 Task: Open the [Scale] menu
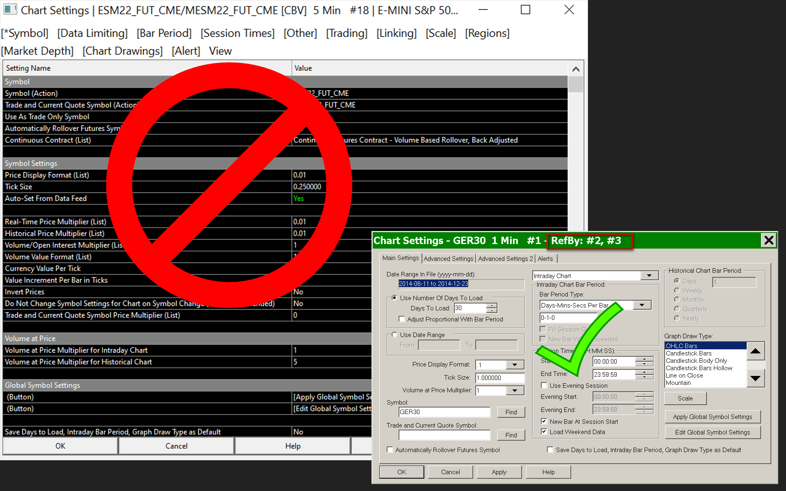click(440, 33)
